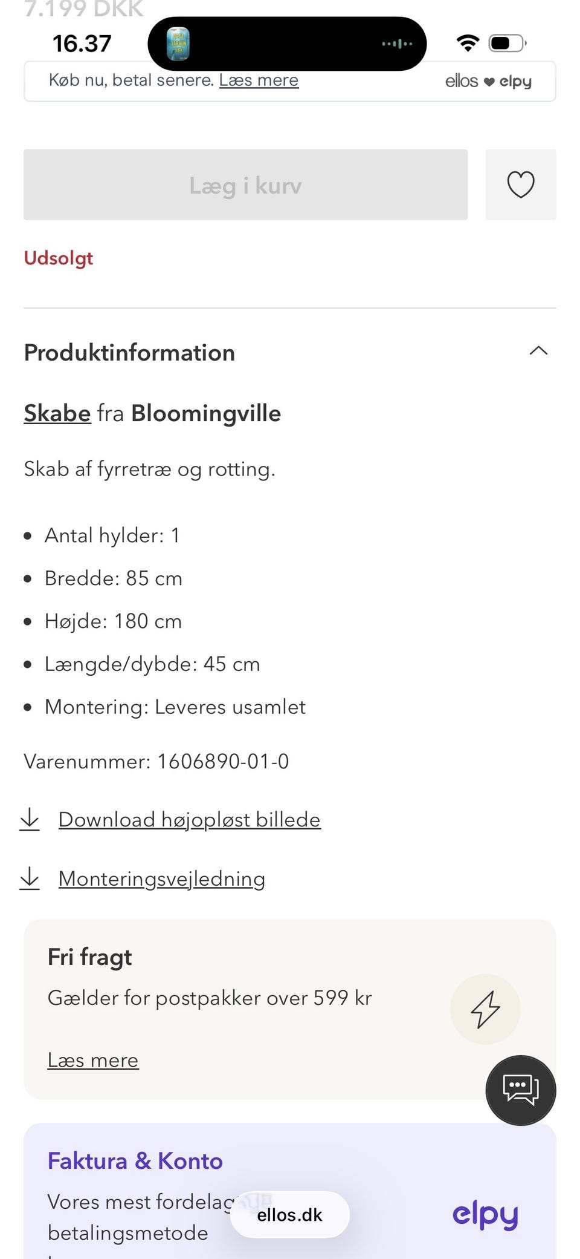The height and width of the screenshot is (1259, 580).
Task: Tap the audio waveform indicator
Action: click(397, 44)
